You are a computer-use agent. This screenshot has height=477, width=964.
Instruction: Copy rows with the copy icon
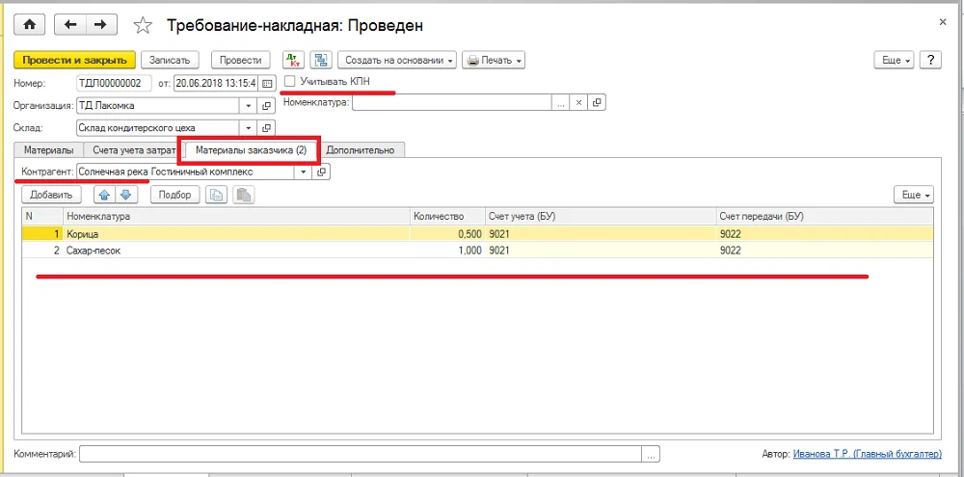[216, 195]
